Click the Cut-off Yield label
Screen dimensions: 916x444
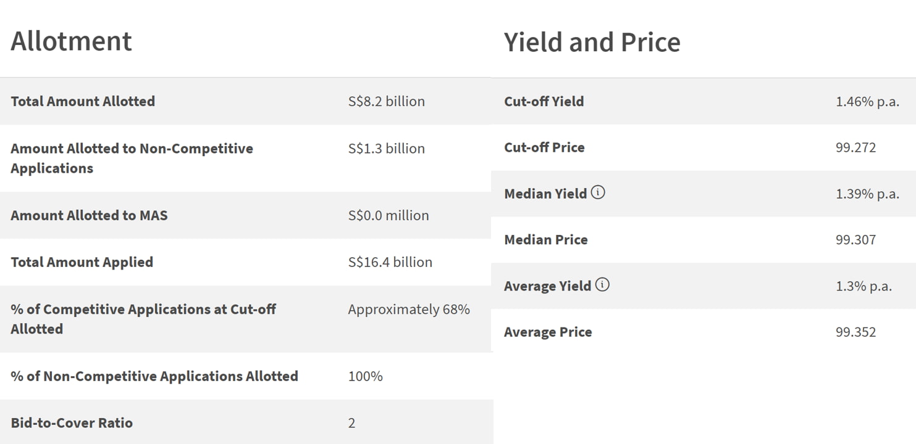click(544, 101)
